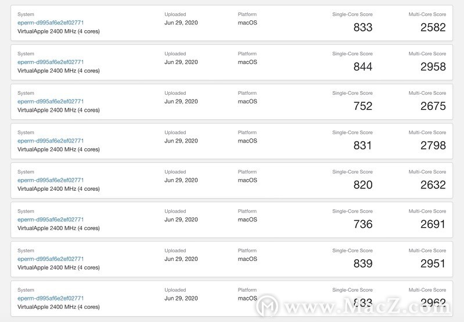Viewport: 464px width, 322px height.
Task: Click the multi-core score 2951
Action: click(x=433, y=264)
